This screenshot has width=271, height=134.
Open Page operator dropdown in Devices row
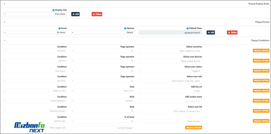tap(103, 61)
